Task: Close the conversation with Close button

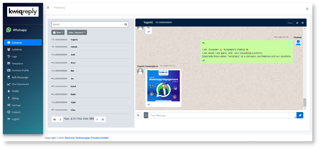Action: click(x=290, y=23)
